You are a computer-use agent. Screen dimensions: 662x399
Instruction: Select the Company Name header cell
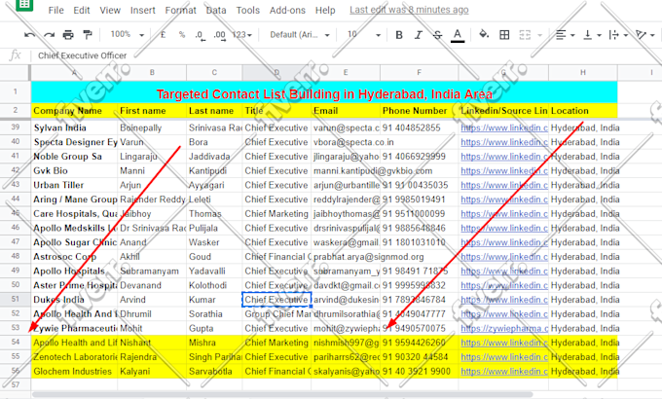pos(74,111)
